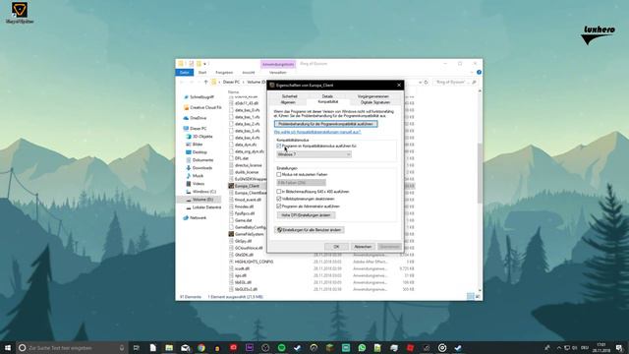Open Dokumente folder in navigation pane
Viewport: 629px width, 354px height.
tap(200, 159)
